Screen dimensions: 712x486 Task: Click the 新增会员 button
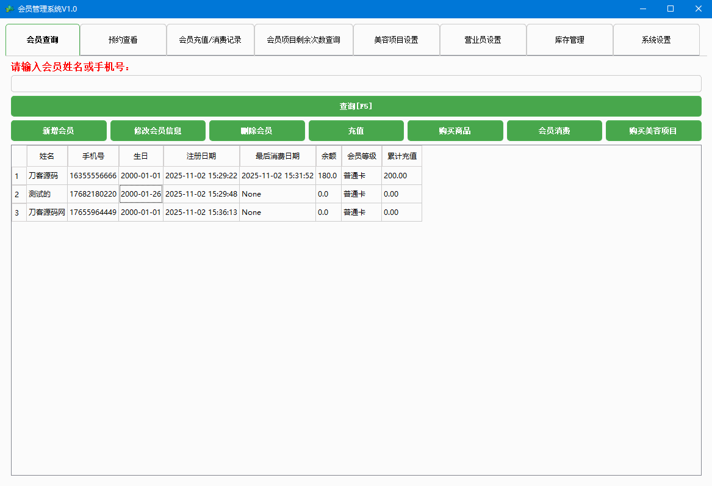[x=59, y=131]
